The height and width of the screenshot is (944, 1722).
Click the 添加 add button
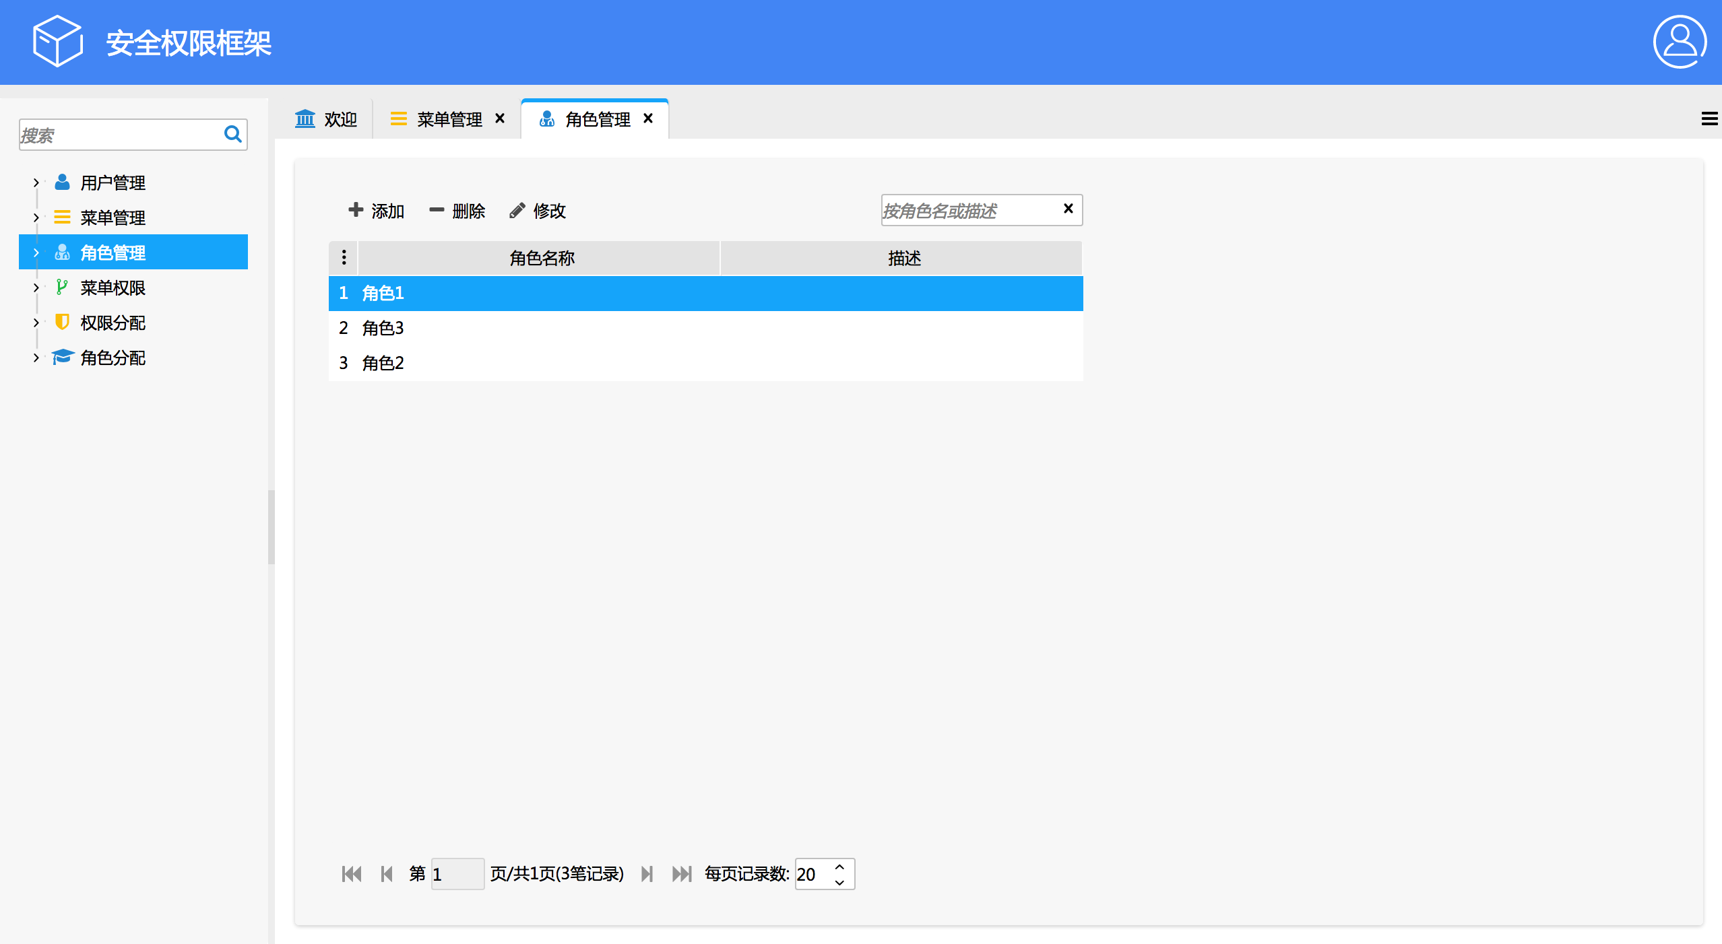(x=376, y=211)
